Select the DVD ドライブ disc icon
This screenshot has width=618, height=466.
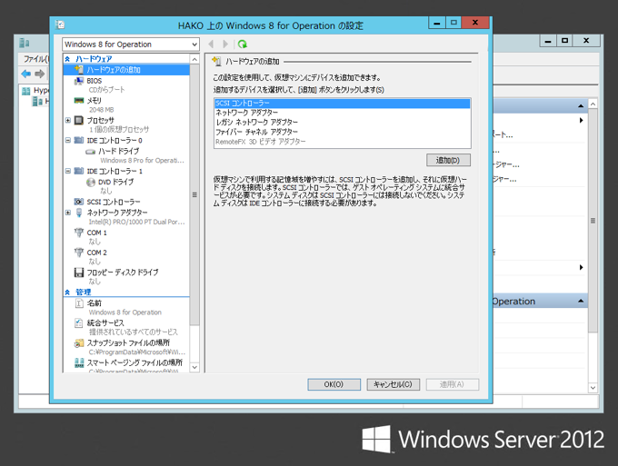(x=91, y=182)
